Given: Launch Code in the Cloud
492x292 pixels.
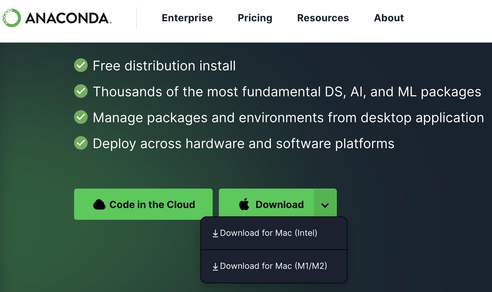Looking at the screenshot, I should click(143, 204).
